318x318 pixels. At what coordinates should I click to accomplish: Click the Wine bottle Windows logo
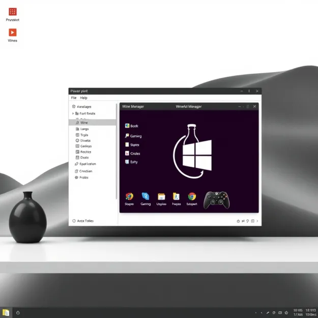(192, 151)
